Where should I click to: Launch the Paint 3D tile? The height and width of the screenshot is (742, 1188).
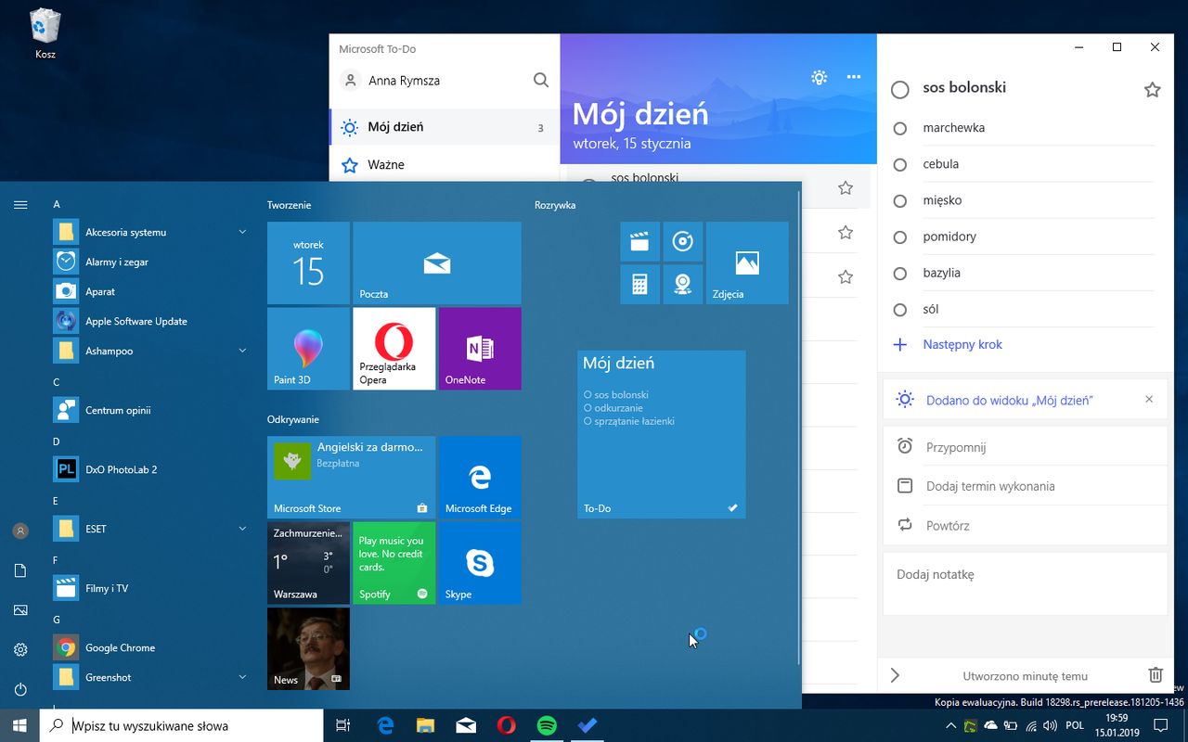[x=308, y=349]
